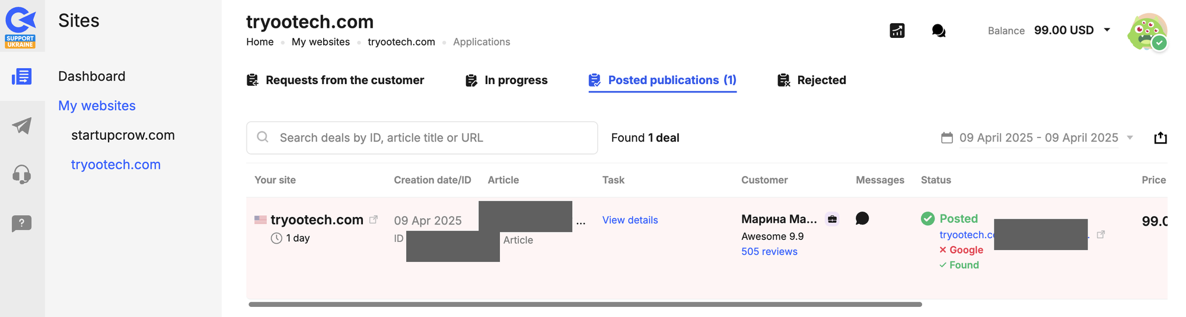Open tryootech.com external link icon in row

[x=374, y=220]
